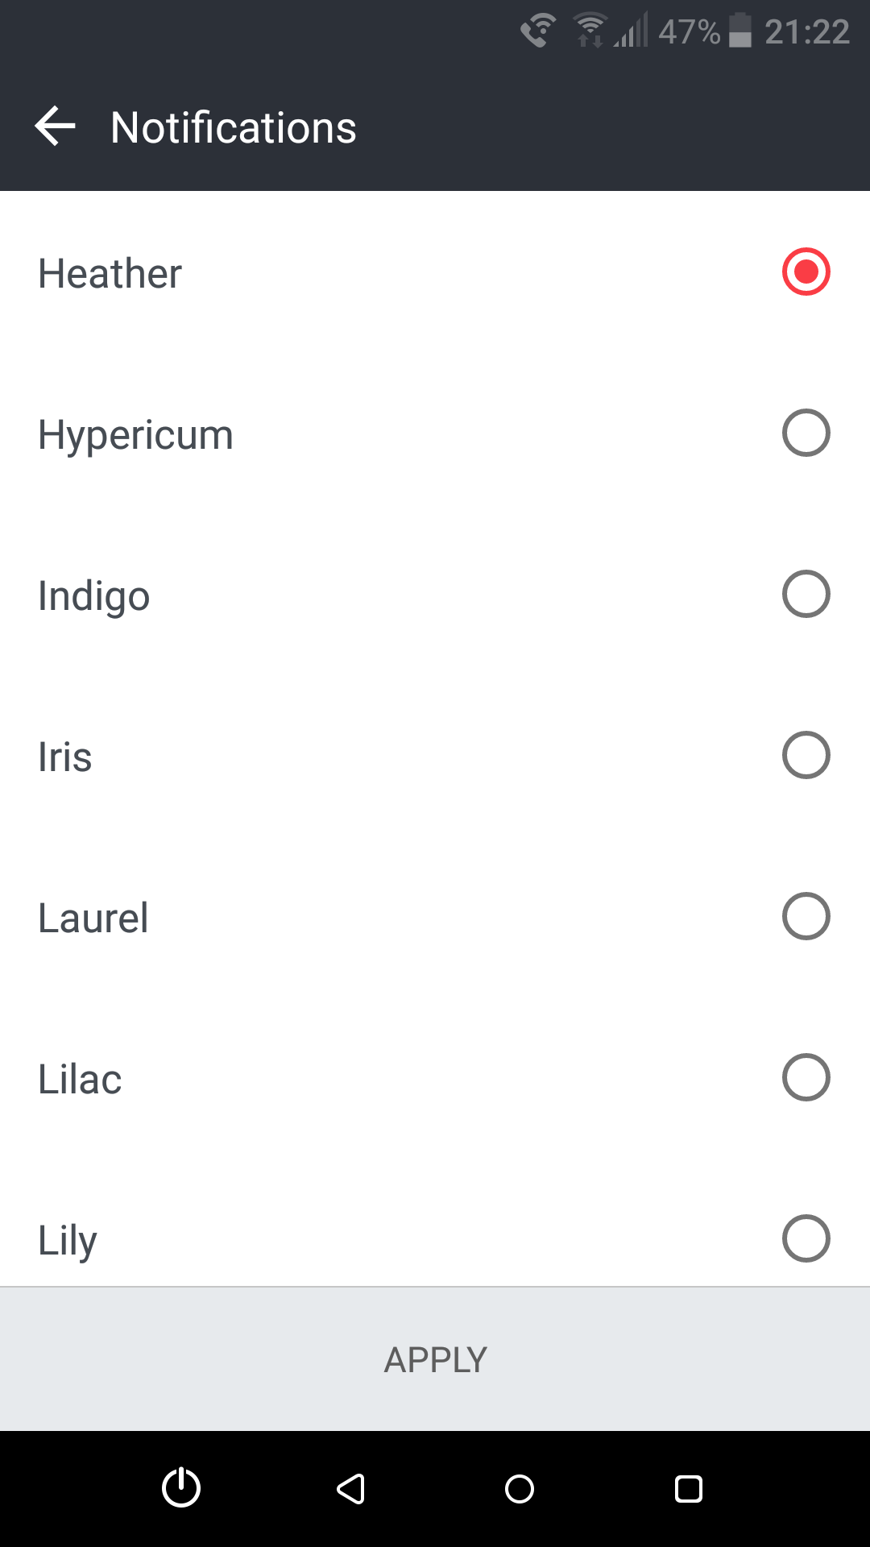Image resolution: width=870 pixels, height=1547 pixels.
Task: Tap the Laurel ringtone label
Action: (x=93, y=918)
